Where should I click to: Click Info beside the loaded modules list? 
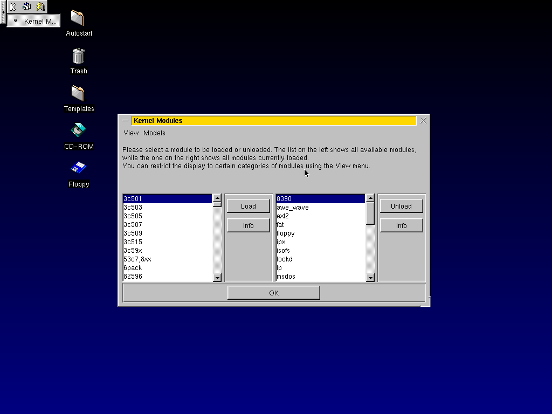tap(401, 225)
